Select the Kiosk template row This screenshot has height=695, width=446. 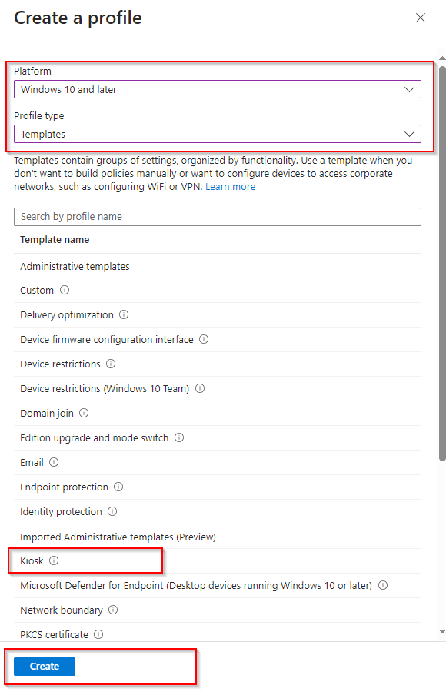click(31, 560)
